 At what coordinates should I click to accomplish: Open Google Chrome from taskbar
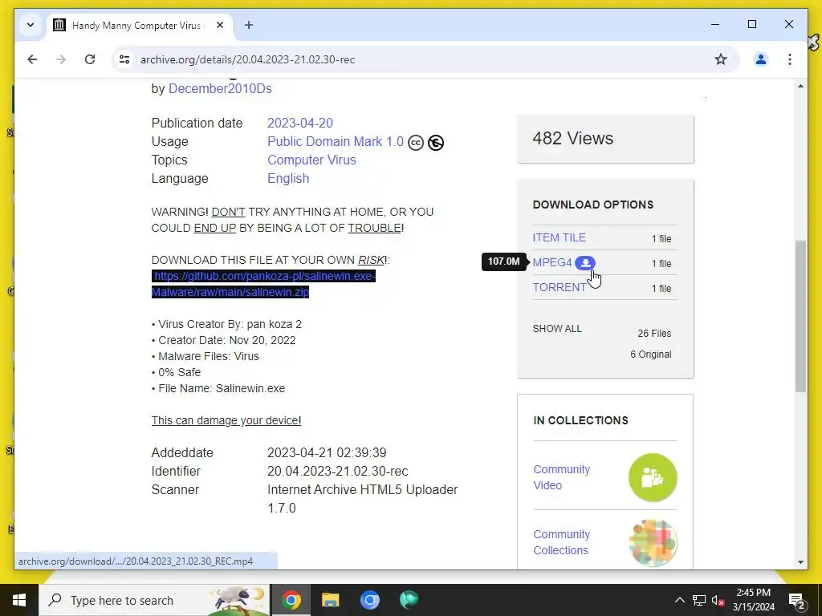[x=291, y=600]
